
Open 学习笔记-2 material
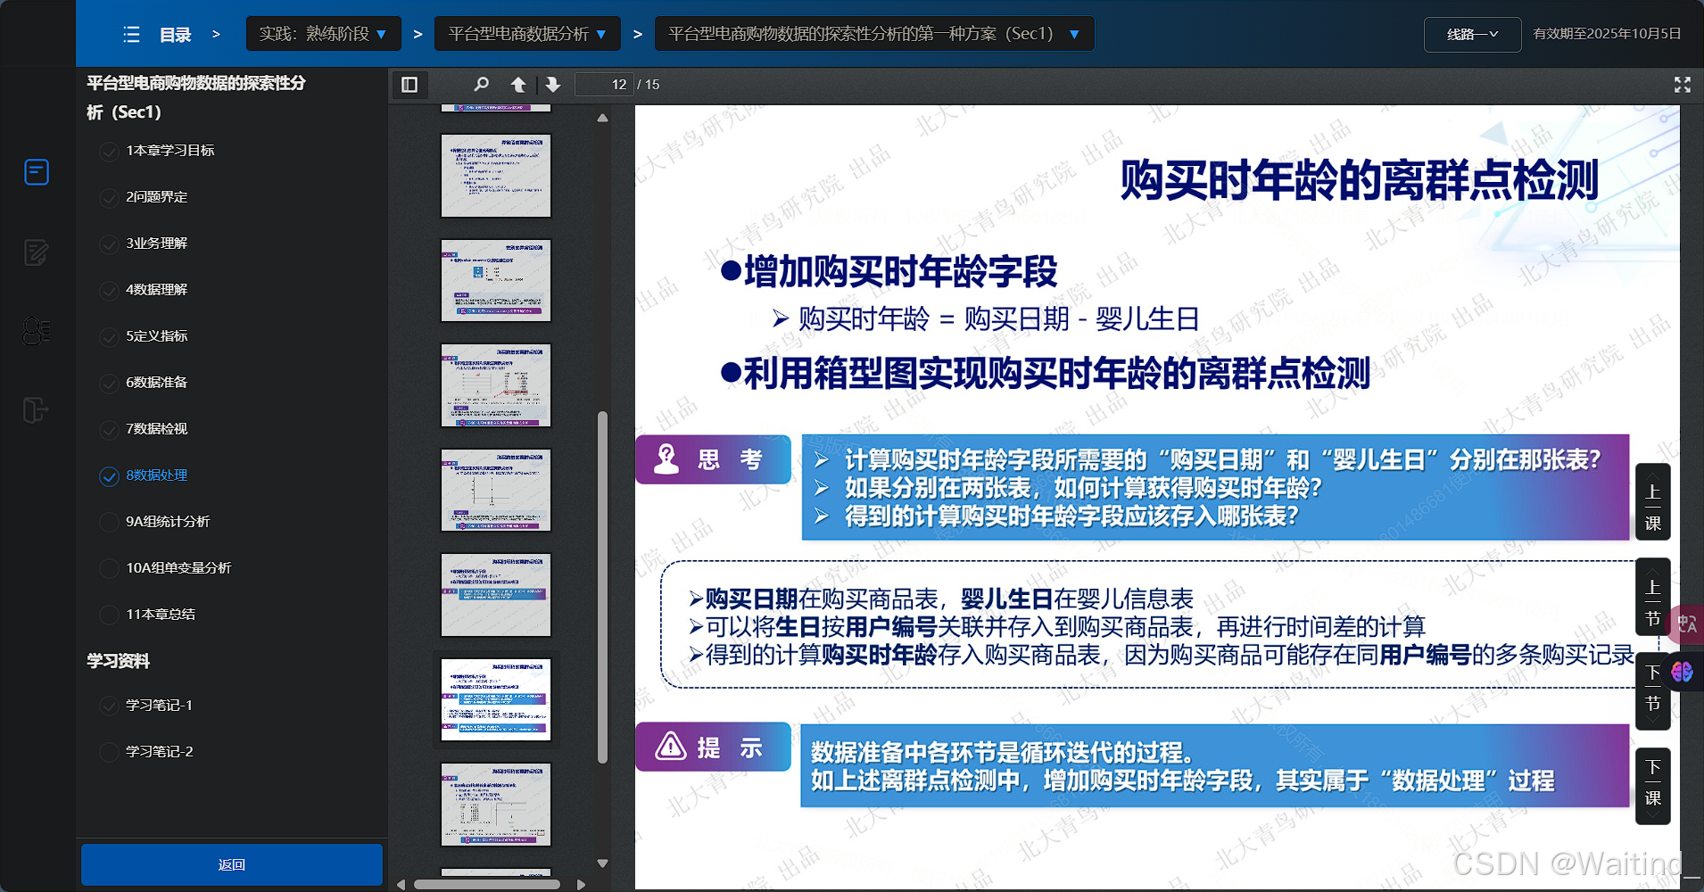point(159,751)
